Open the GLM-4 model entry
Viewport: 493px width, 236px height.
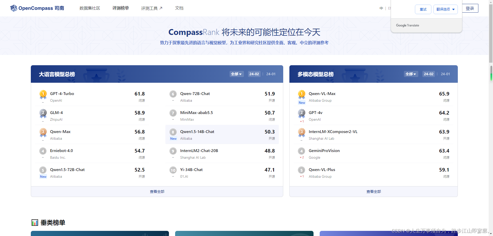pos(92,116)
